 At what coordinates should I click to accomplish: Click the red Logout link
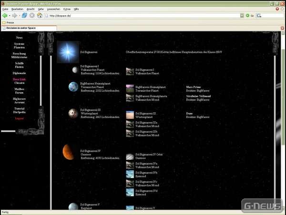tap(19, 118)
